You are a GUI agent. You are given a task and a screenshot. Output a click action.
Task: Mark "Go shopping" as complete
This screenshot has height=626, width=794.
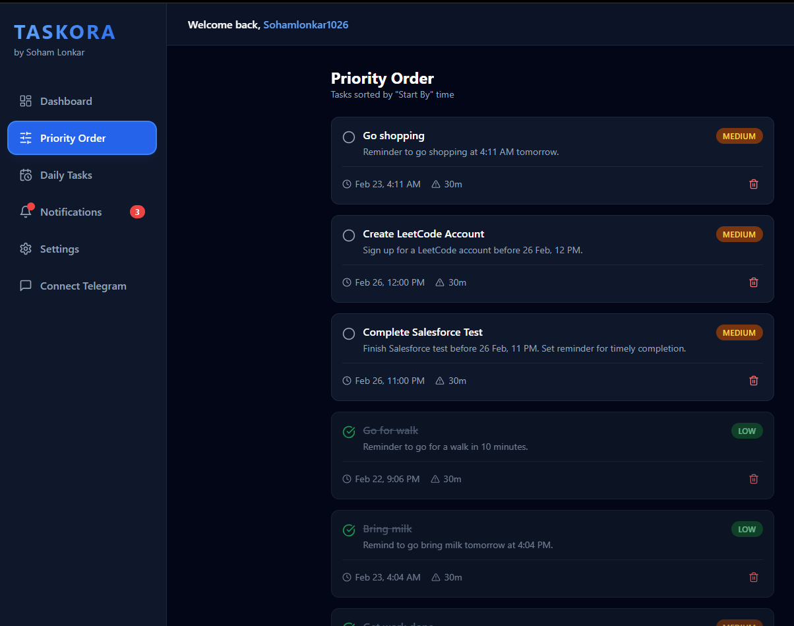(x=349, y=137)
